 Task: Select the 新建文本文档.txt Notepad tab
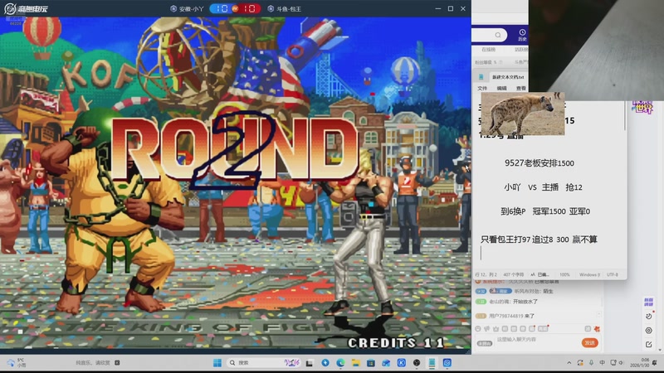(508, 77)
